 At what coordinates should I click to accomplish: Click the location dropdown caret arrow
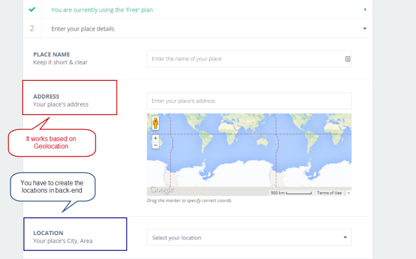click(345, 238)
